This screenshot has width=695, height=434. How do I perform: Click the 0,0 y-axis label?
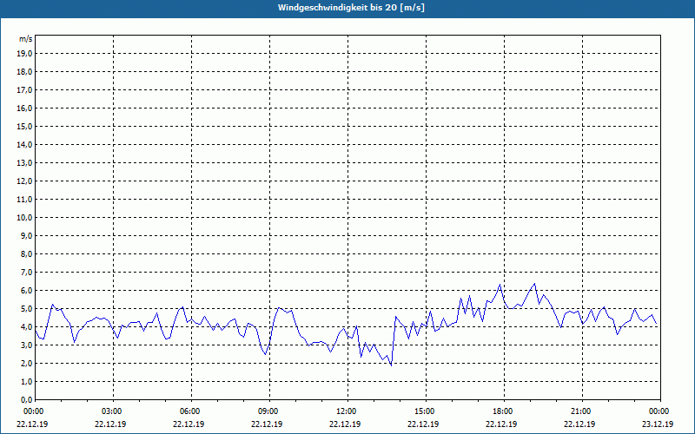[x=27, y=399]
